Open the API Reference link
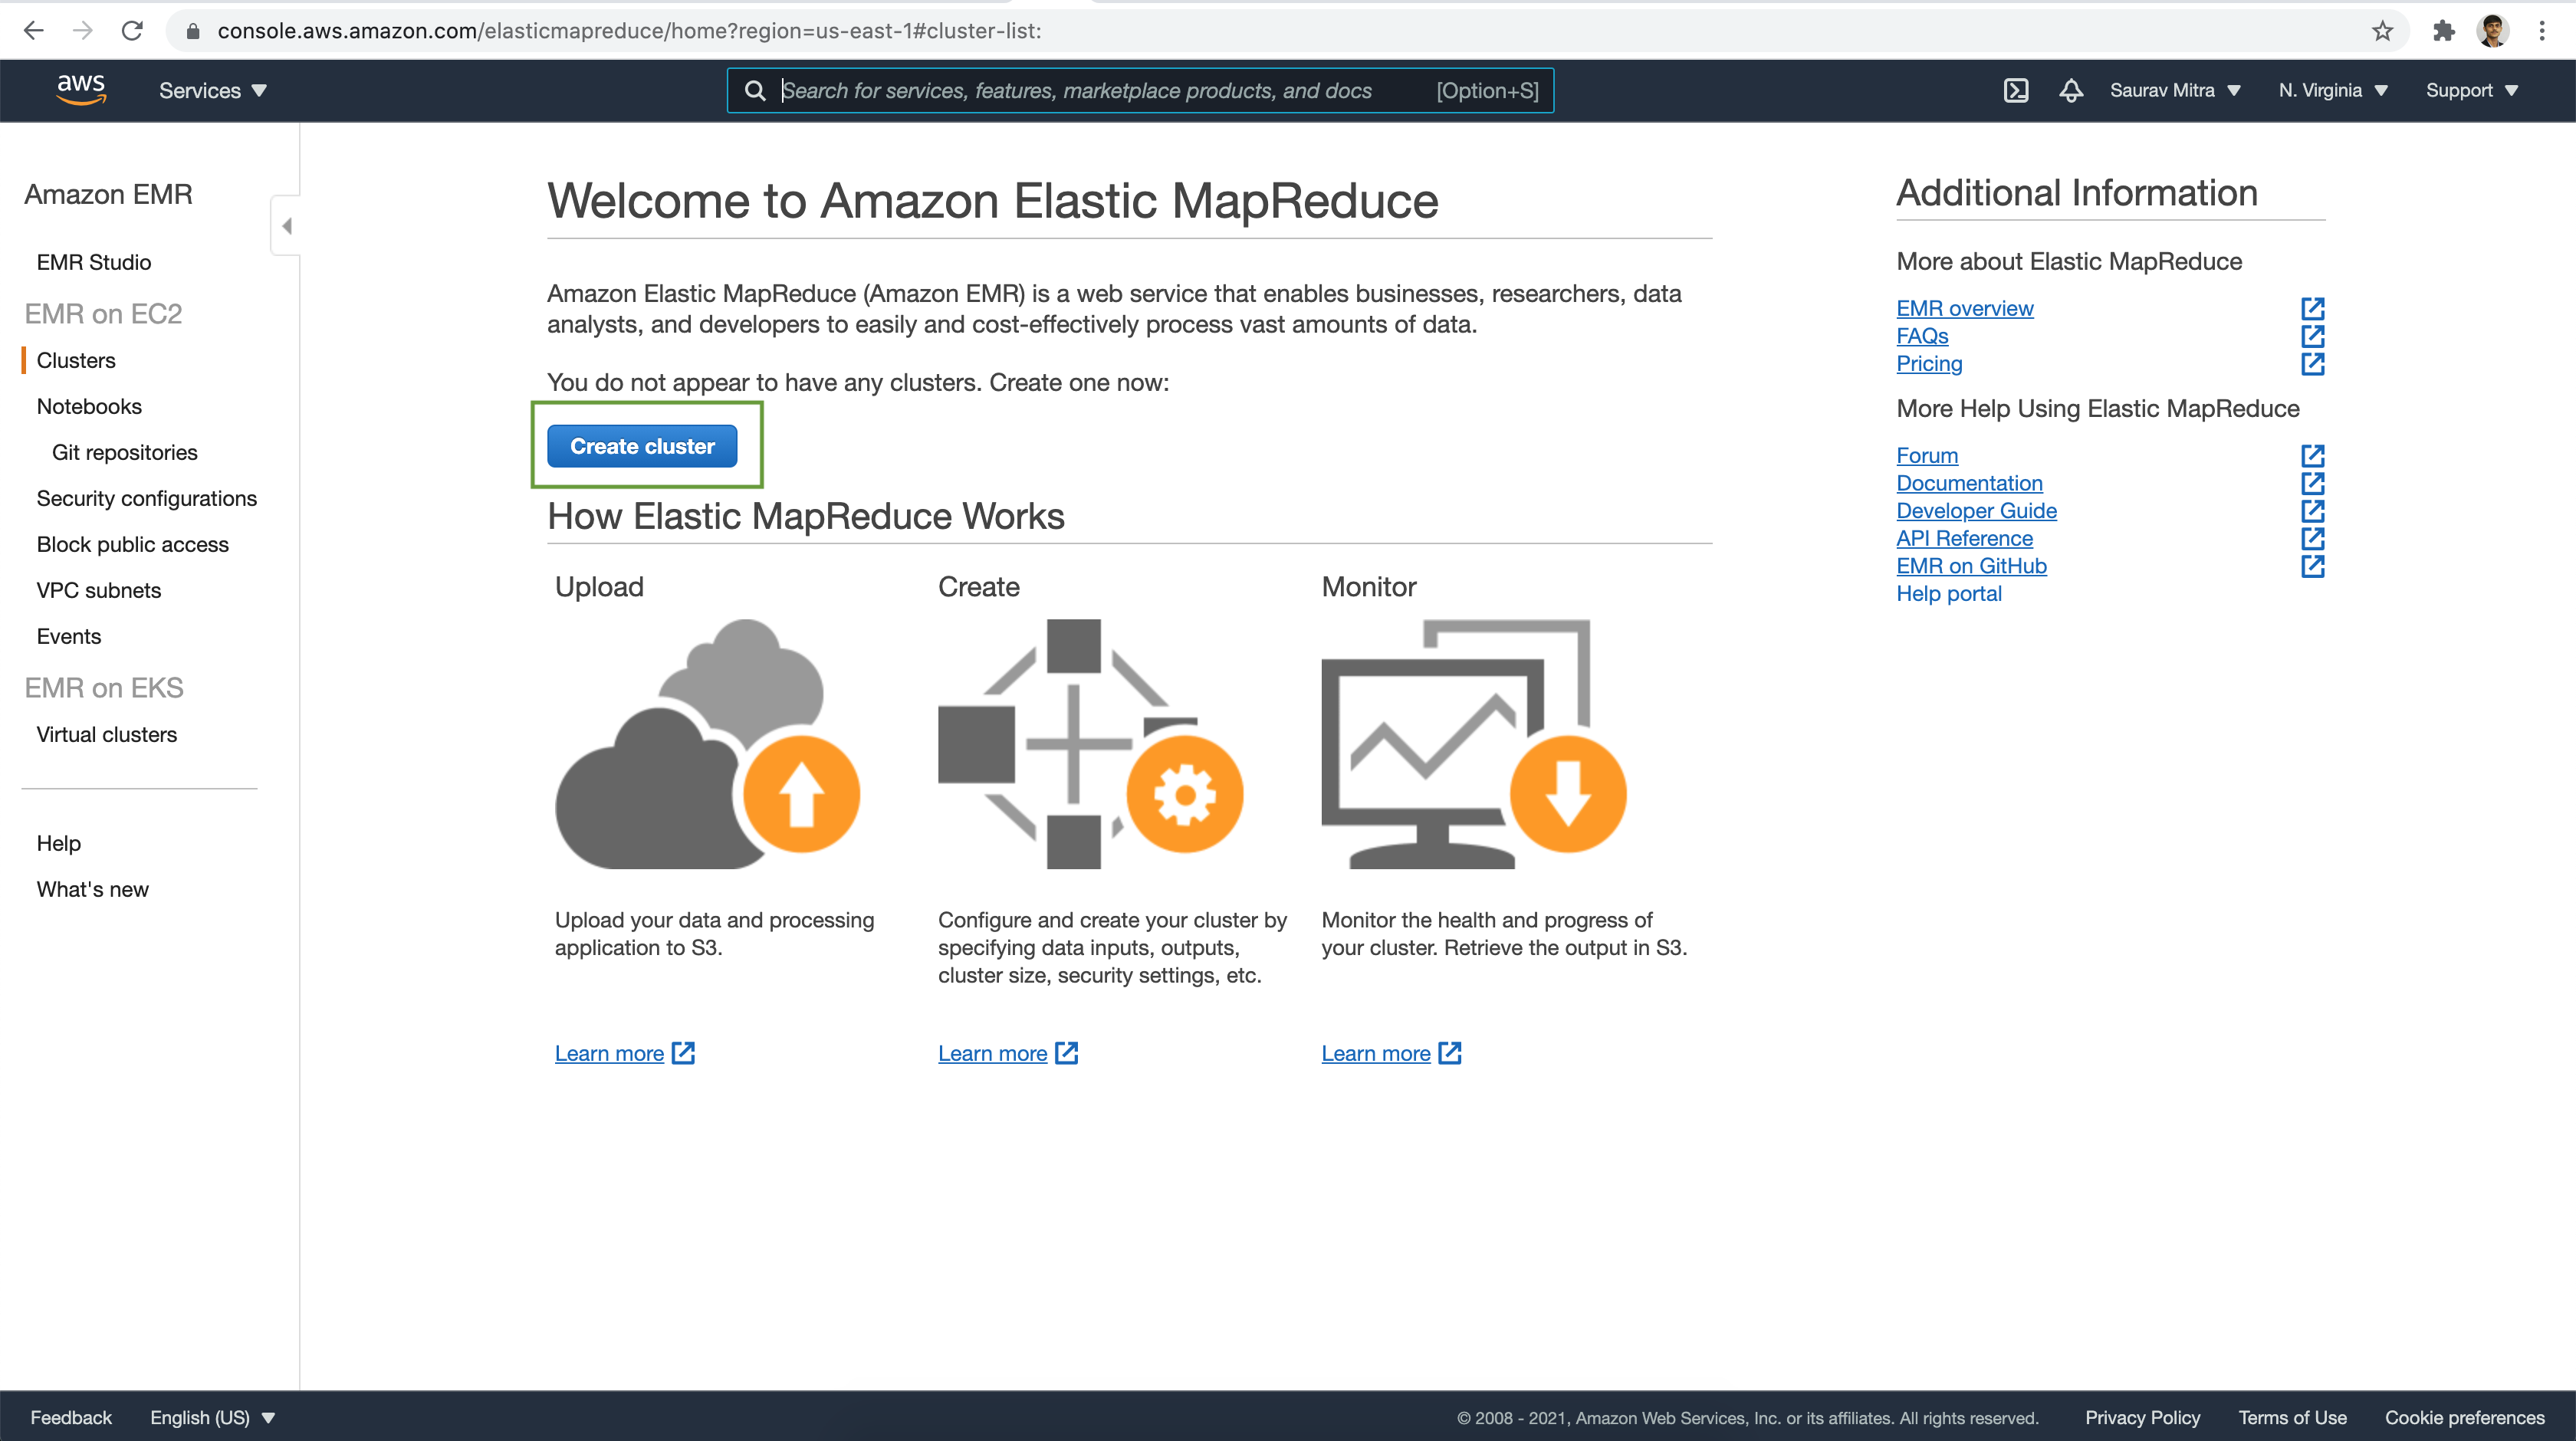This screenshot has height=1441, width=2576. pyautogui.click(x=1964, y=538)
